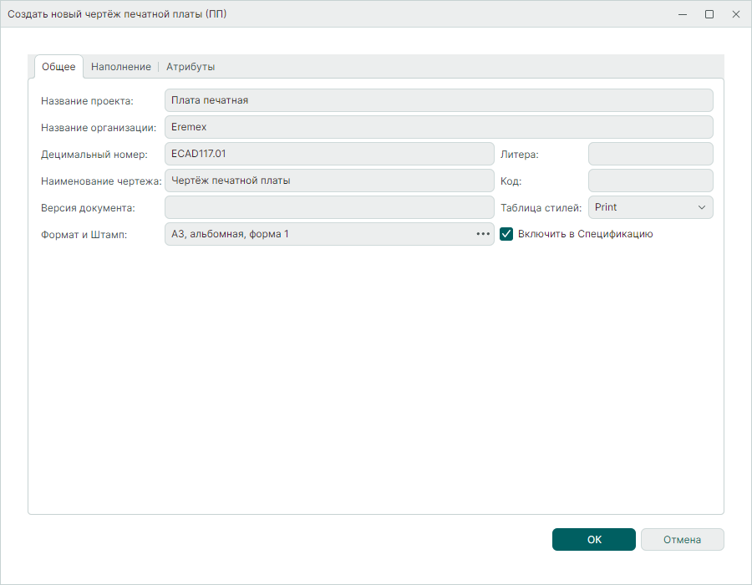Open the Наполнение tab
752x585 pixels.
tap(121, 67)
